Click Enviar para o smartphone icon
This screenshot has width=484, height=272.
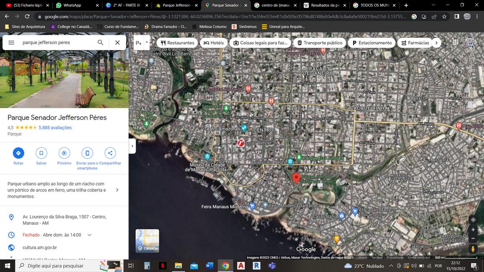[x=87, y=153]
